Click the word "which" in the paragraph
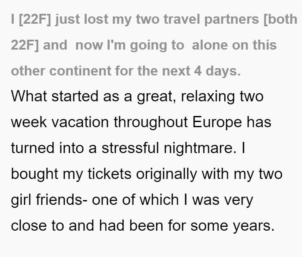This screenshot has width=302, height=257. [x=159, y=200]
